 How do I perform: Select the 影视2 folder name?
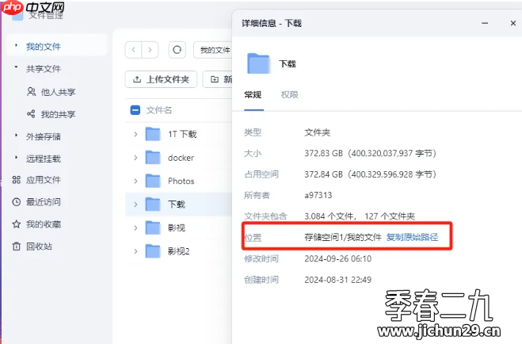pyautogui.click(x=178, y=251)
